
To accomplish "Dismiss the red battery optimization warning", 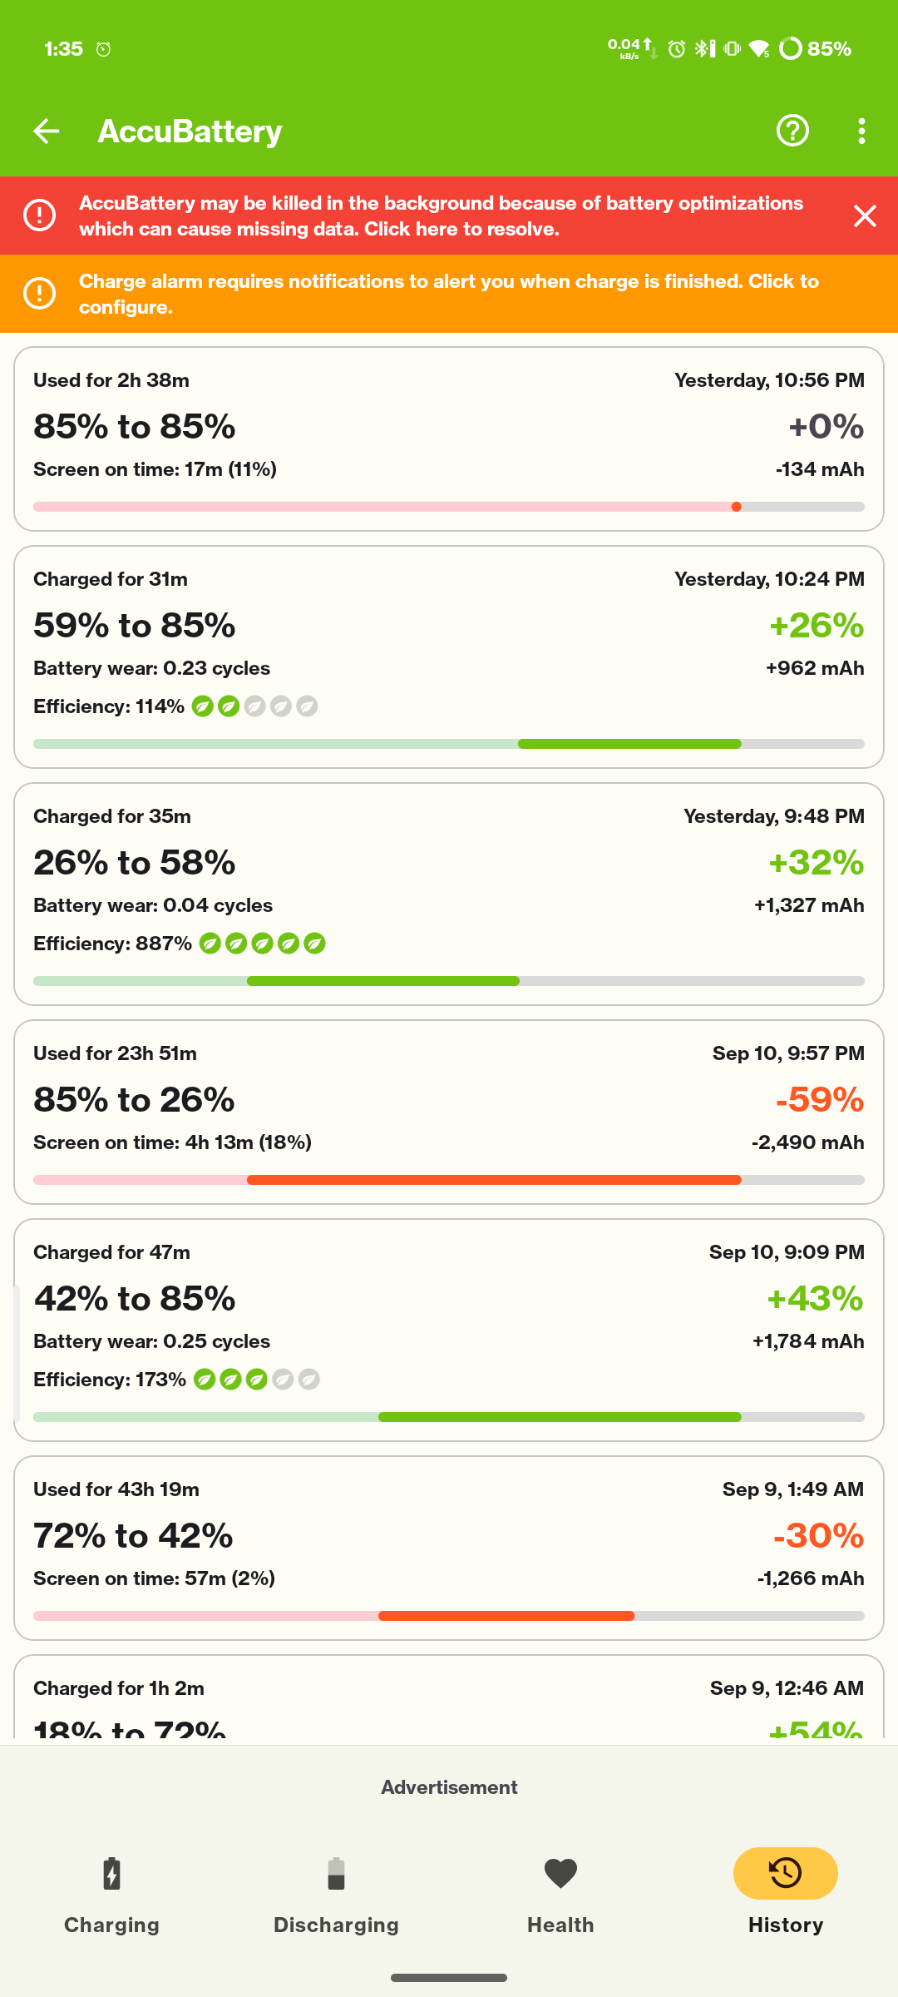I will point(865,216).
